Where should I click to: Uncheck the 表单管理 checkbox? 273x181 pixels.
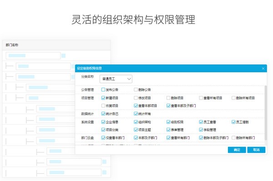168,130
